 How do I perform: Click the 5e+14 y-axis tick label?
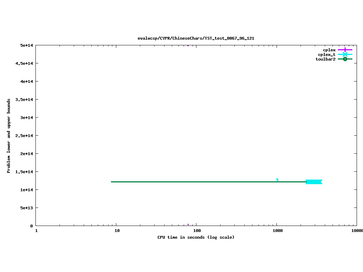pos(27,45)
